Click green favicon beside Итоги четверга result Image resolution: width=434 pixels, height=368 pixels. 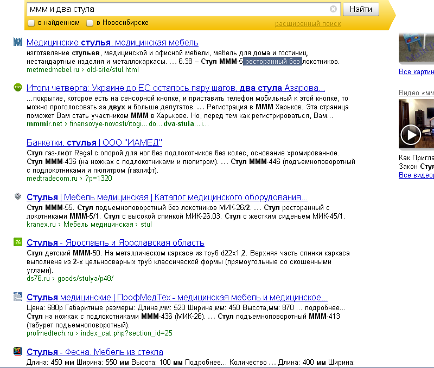18,88
